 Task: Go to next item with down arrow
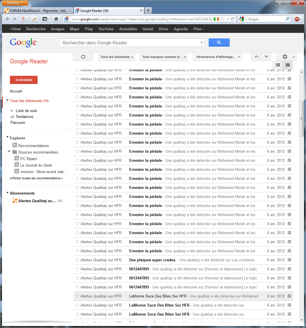266,57
